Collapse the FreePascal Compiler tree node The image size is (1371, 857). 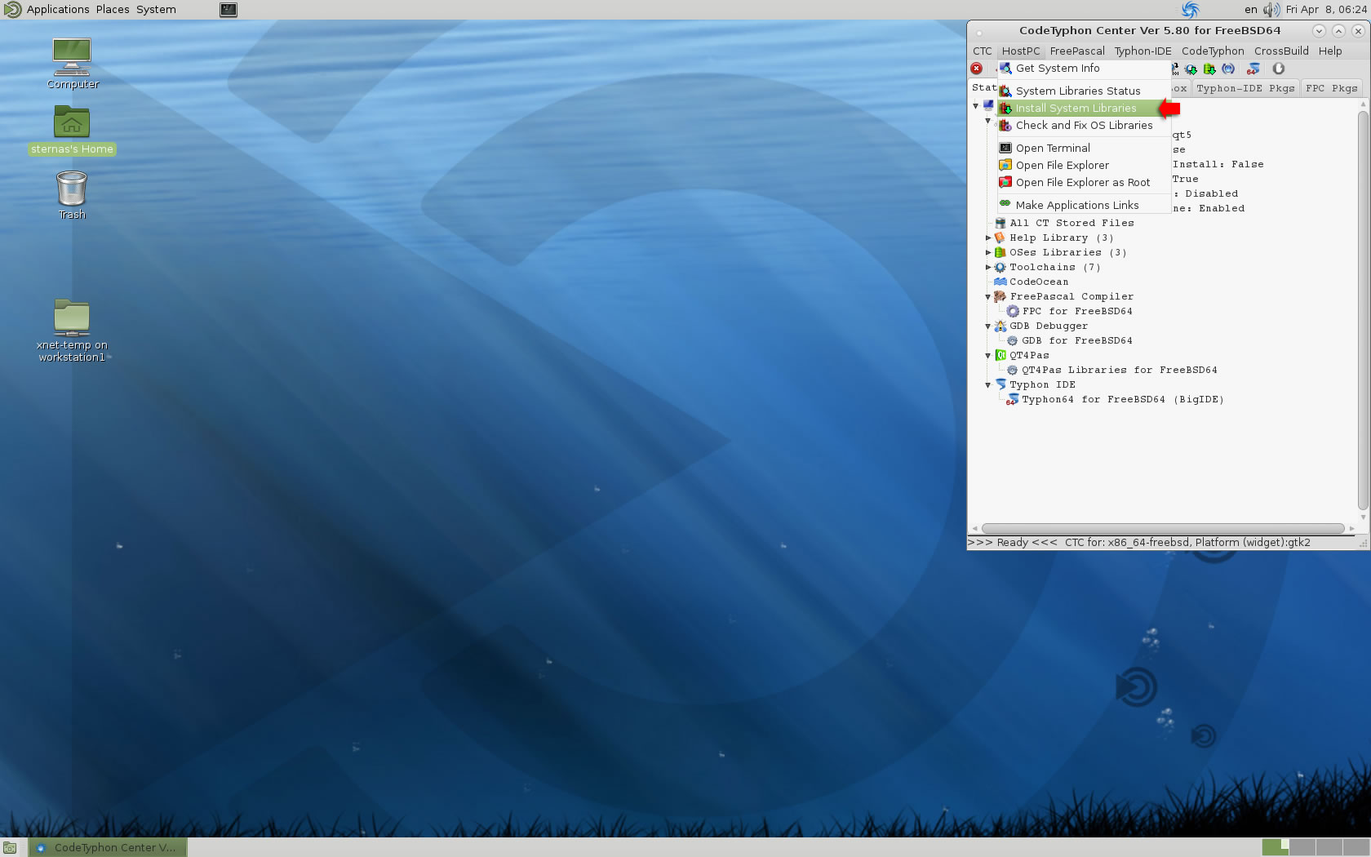pos(988,297)
